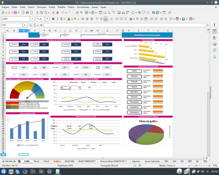Click the Open folder icon

[9, 13]
